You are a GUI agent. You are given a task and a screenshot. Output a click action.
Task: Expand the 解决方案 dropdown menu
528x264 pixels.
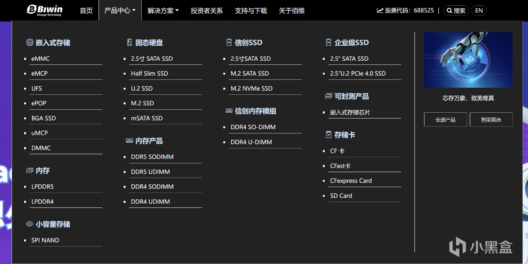[163, 10]
